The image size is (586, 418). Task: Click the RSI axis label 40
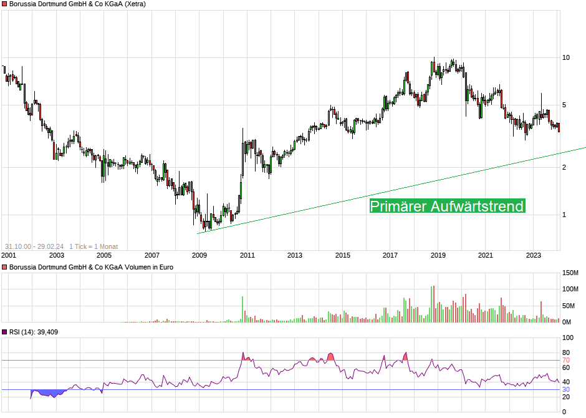coord(566,382)
